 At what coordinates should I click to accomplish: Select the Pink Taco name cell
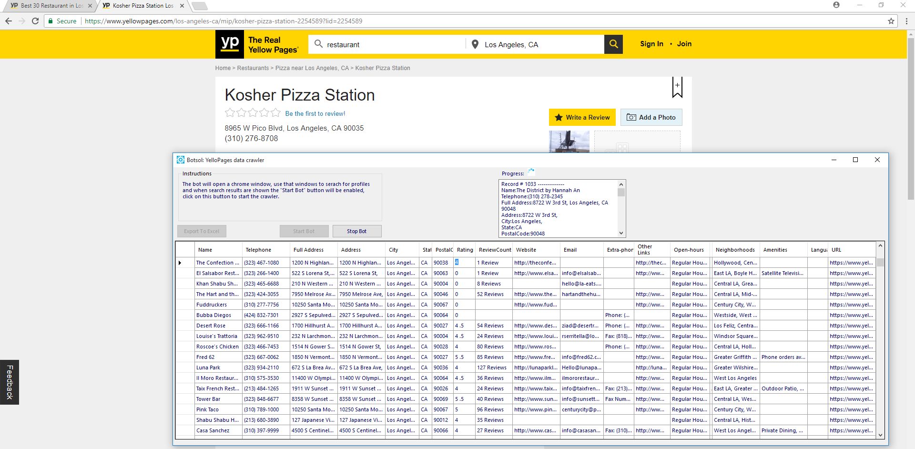pos(218,409)
